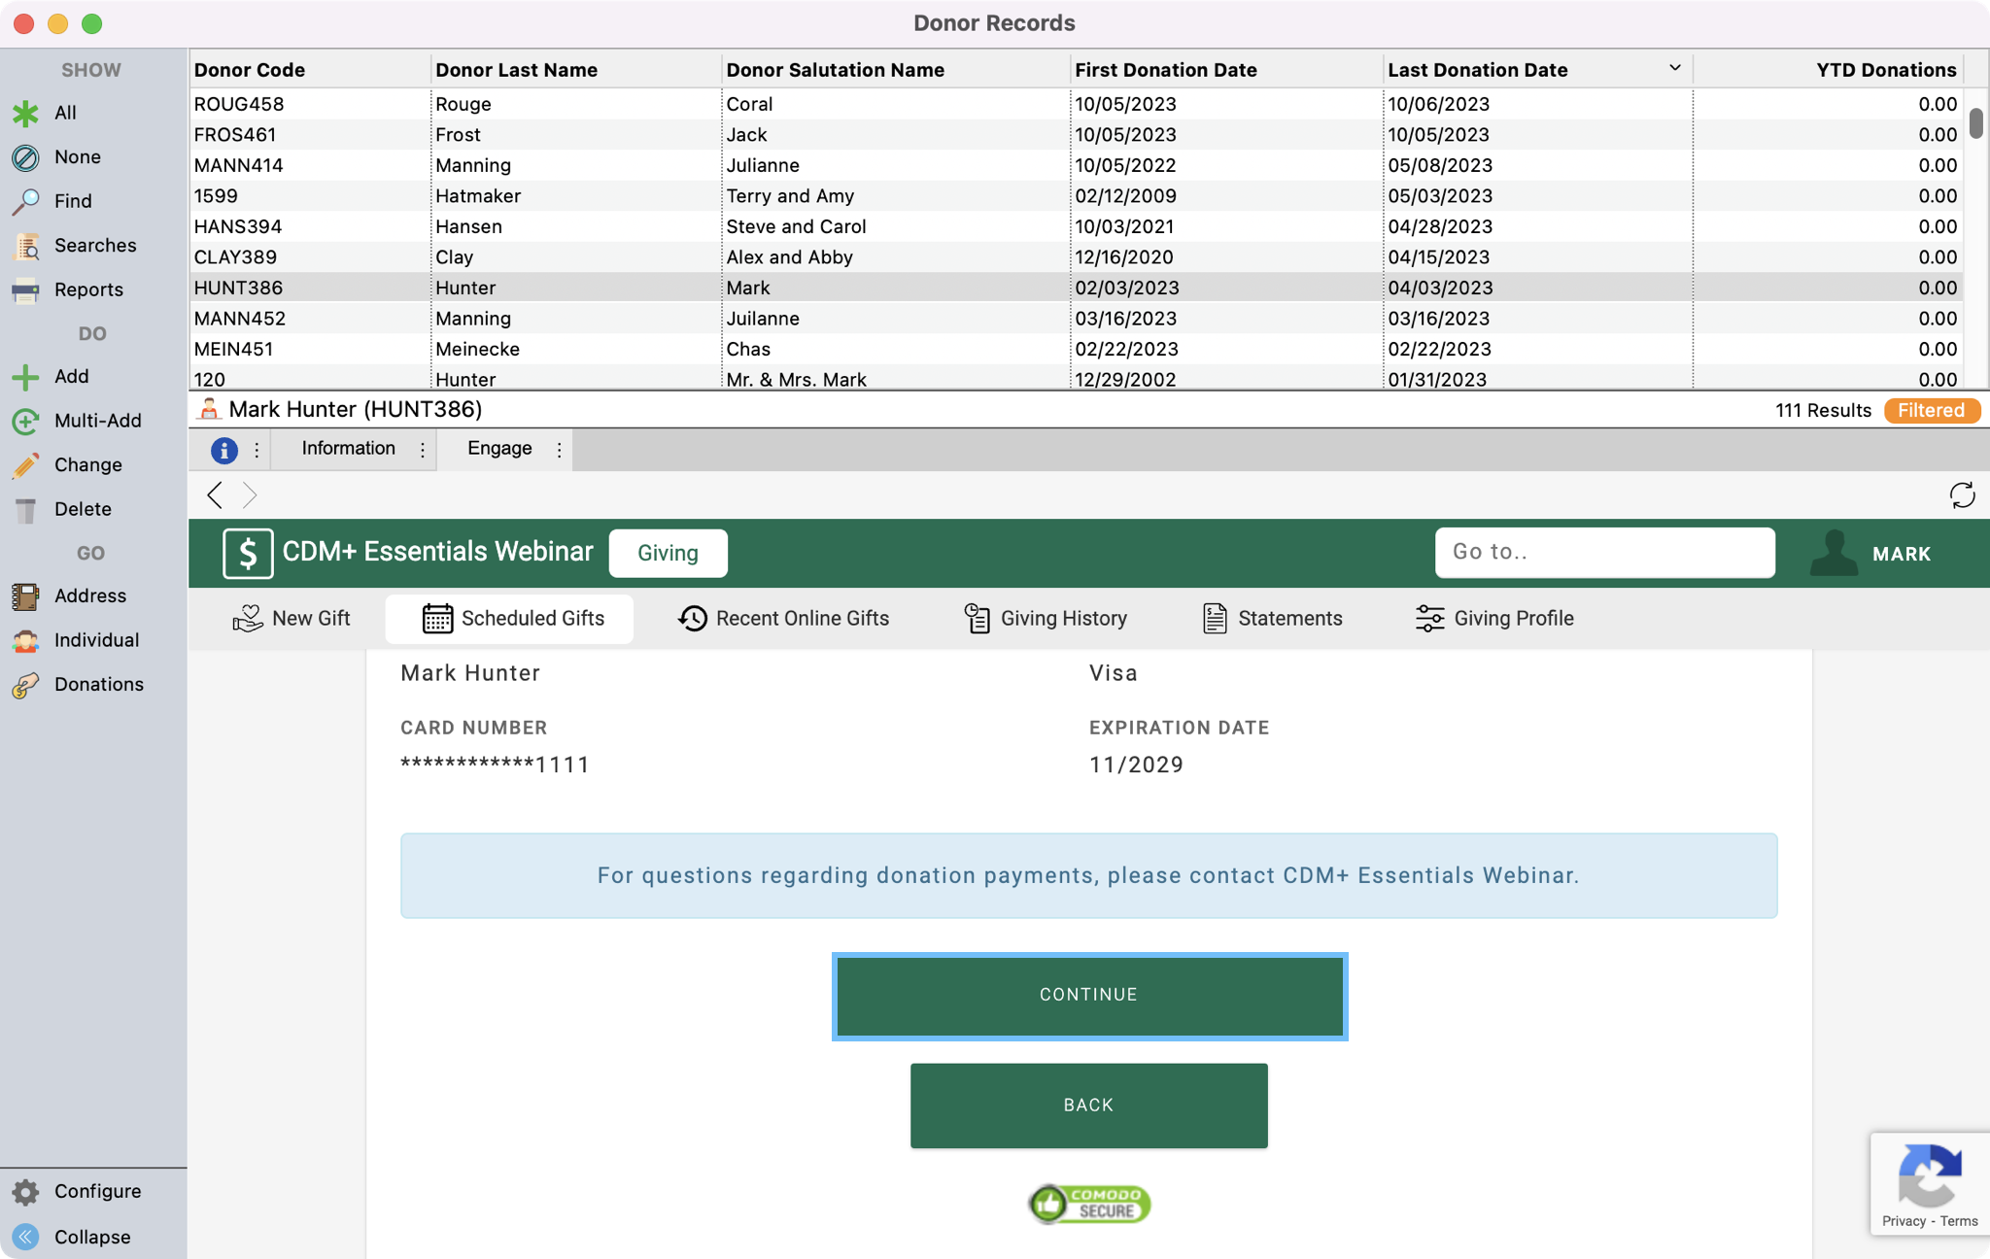
Task: Click the Delete trash icon
Action: point(26,509)
